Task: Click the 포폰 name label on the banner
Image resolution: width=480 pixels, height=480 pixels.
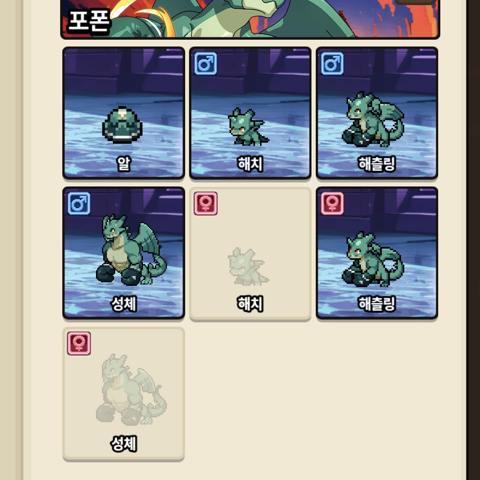Action: click(89, 21)
